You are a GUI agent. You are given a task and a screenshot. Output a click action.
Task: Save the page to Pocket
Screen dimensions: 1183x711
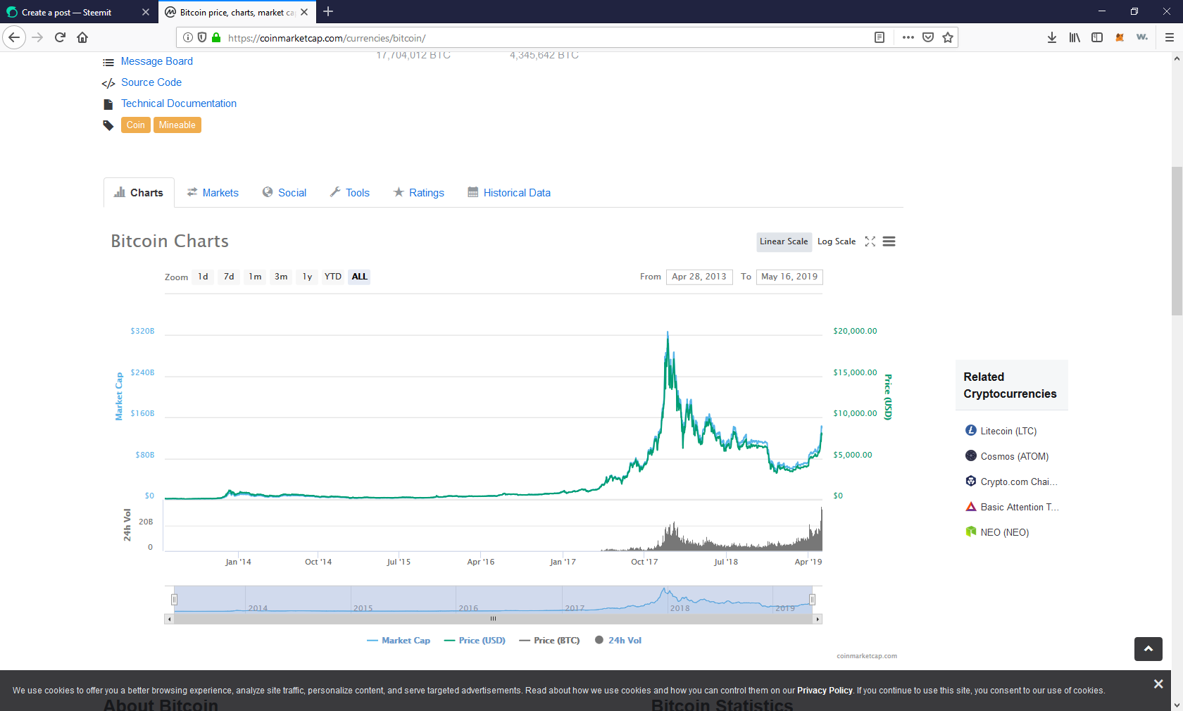pos(928,37)
